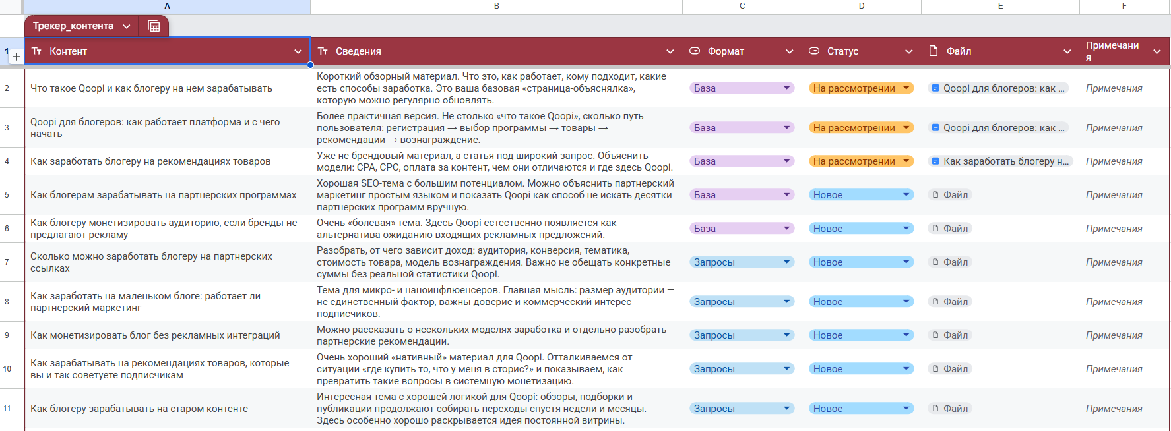Select cell 'Как блогеру зарабатывать на старом контенте'
Screen dimensions: 1171x431
point(167,409)
